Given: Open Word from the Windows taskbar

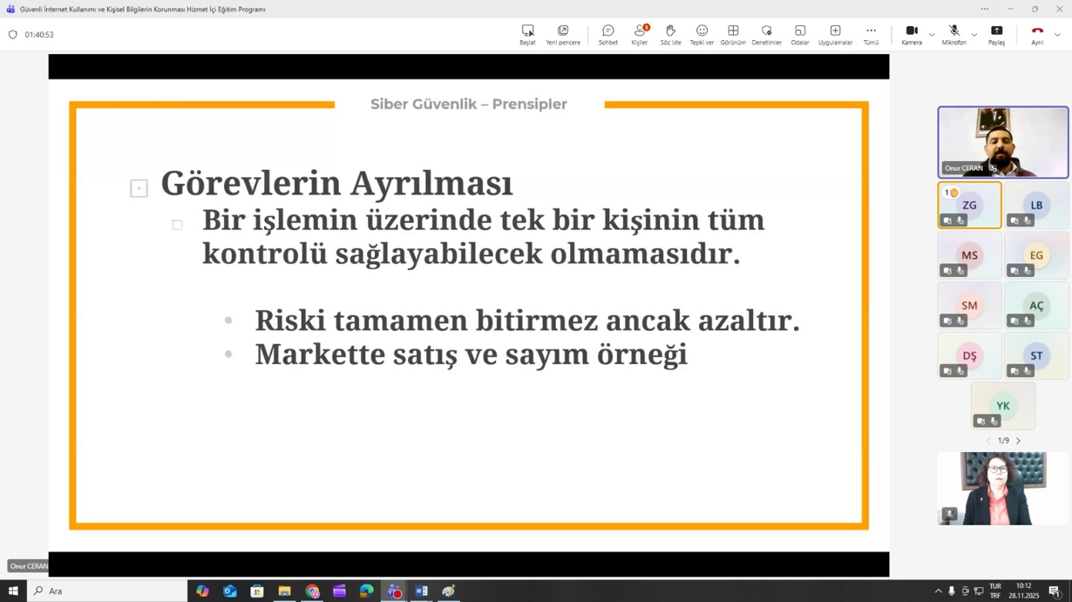Looking at the screenshot, I should (x=421, y=592).
